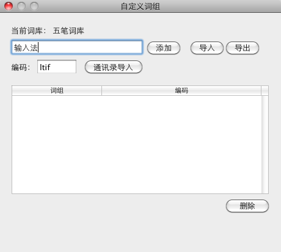Image resolution: width=281 pixels, height=252 pixels.
Task: Click the 删除 button below the table
Action: pyautogui.click(x=247, y=206)
